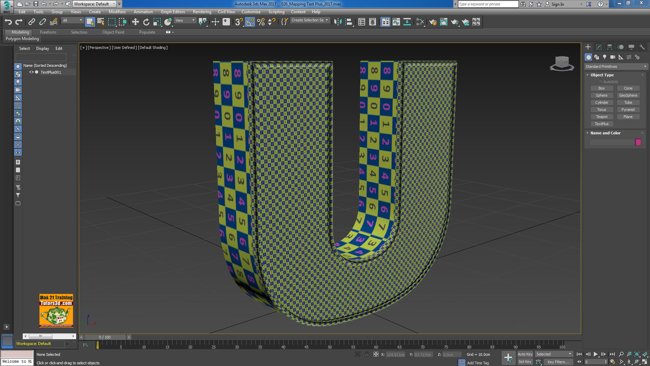Choose the Cameras category icon
The height and width of the screenshot is (366, 650).
tap(613, 57)
